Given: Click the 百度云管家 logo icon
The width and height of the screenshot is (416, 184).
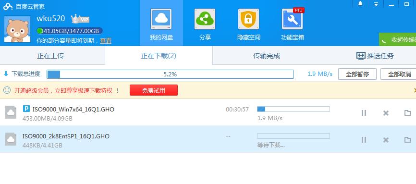Looking at the screenshot, I should coord(8,6).
